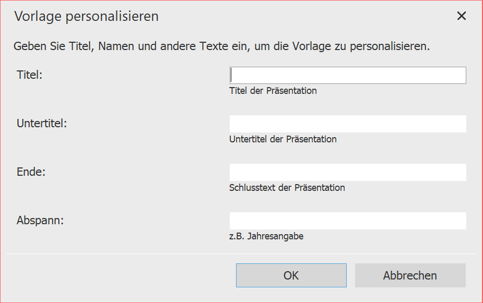483x303 pixels.
Task: Click Abbrechen to cancel
Action: [x=410, y=275]
